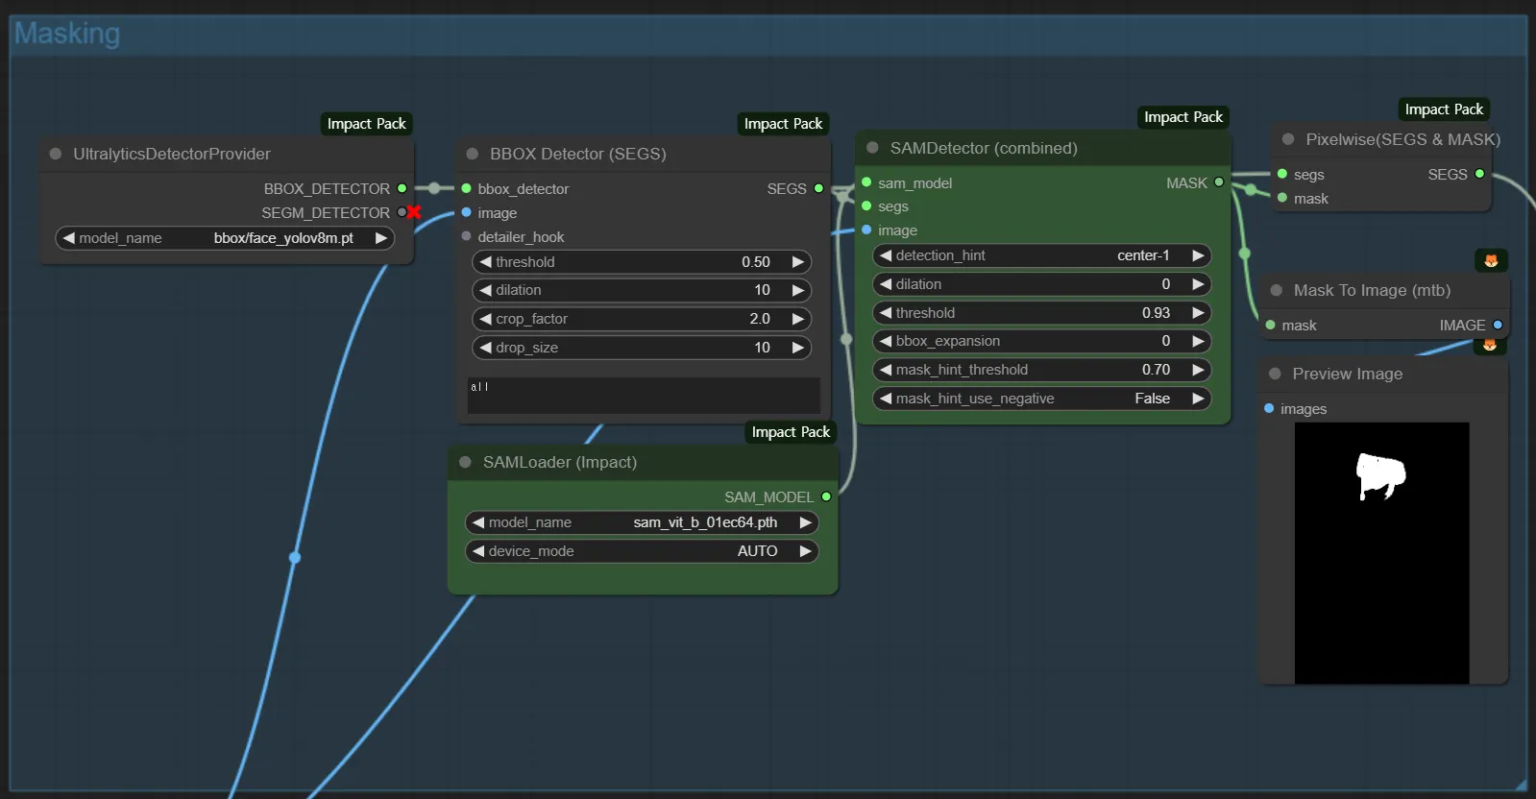This screenshot has height=799, width=1536.
Task: Click the SEGS output socket on BBOX Detector
Action: click(819, 188)
